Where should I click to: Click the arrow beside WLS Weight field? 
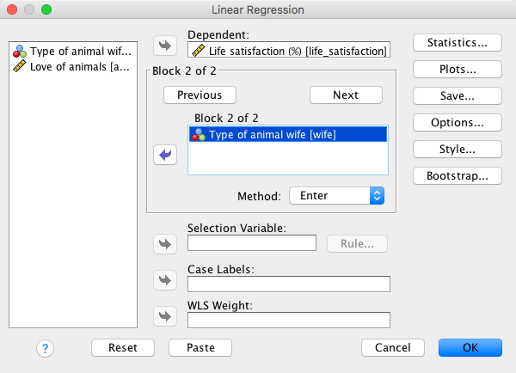163,316
